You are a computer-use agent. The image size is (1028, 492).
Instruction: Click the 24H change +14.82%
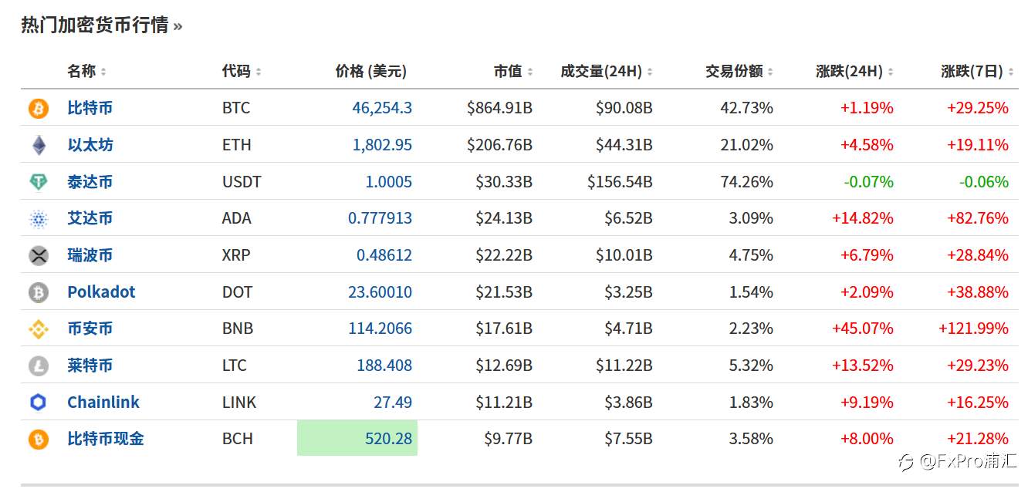[x=863, y=218]
